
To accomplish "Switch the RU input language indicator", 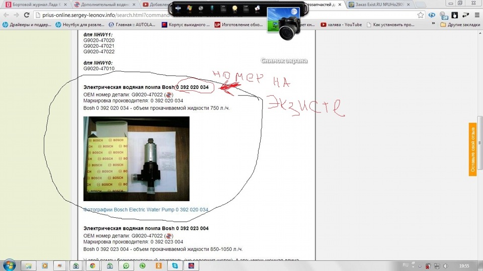I will 406,265.
